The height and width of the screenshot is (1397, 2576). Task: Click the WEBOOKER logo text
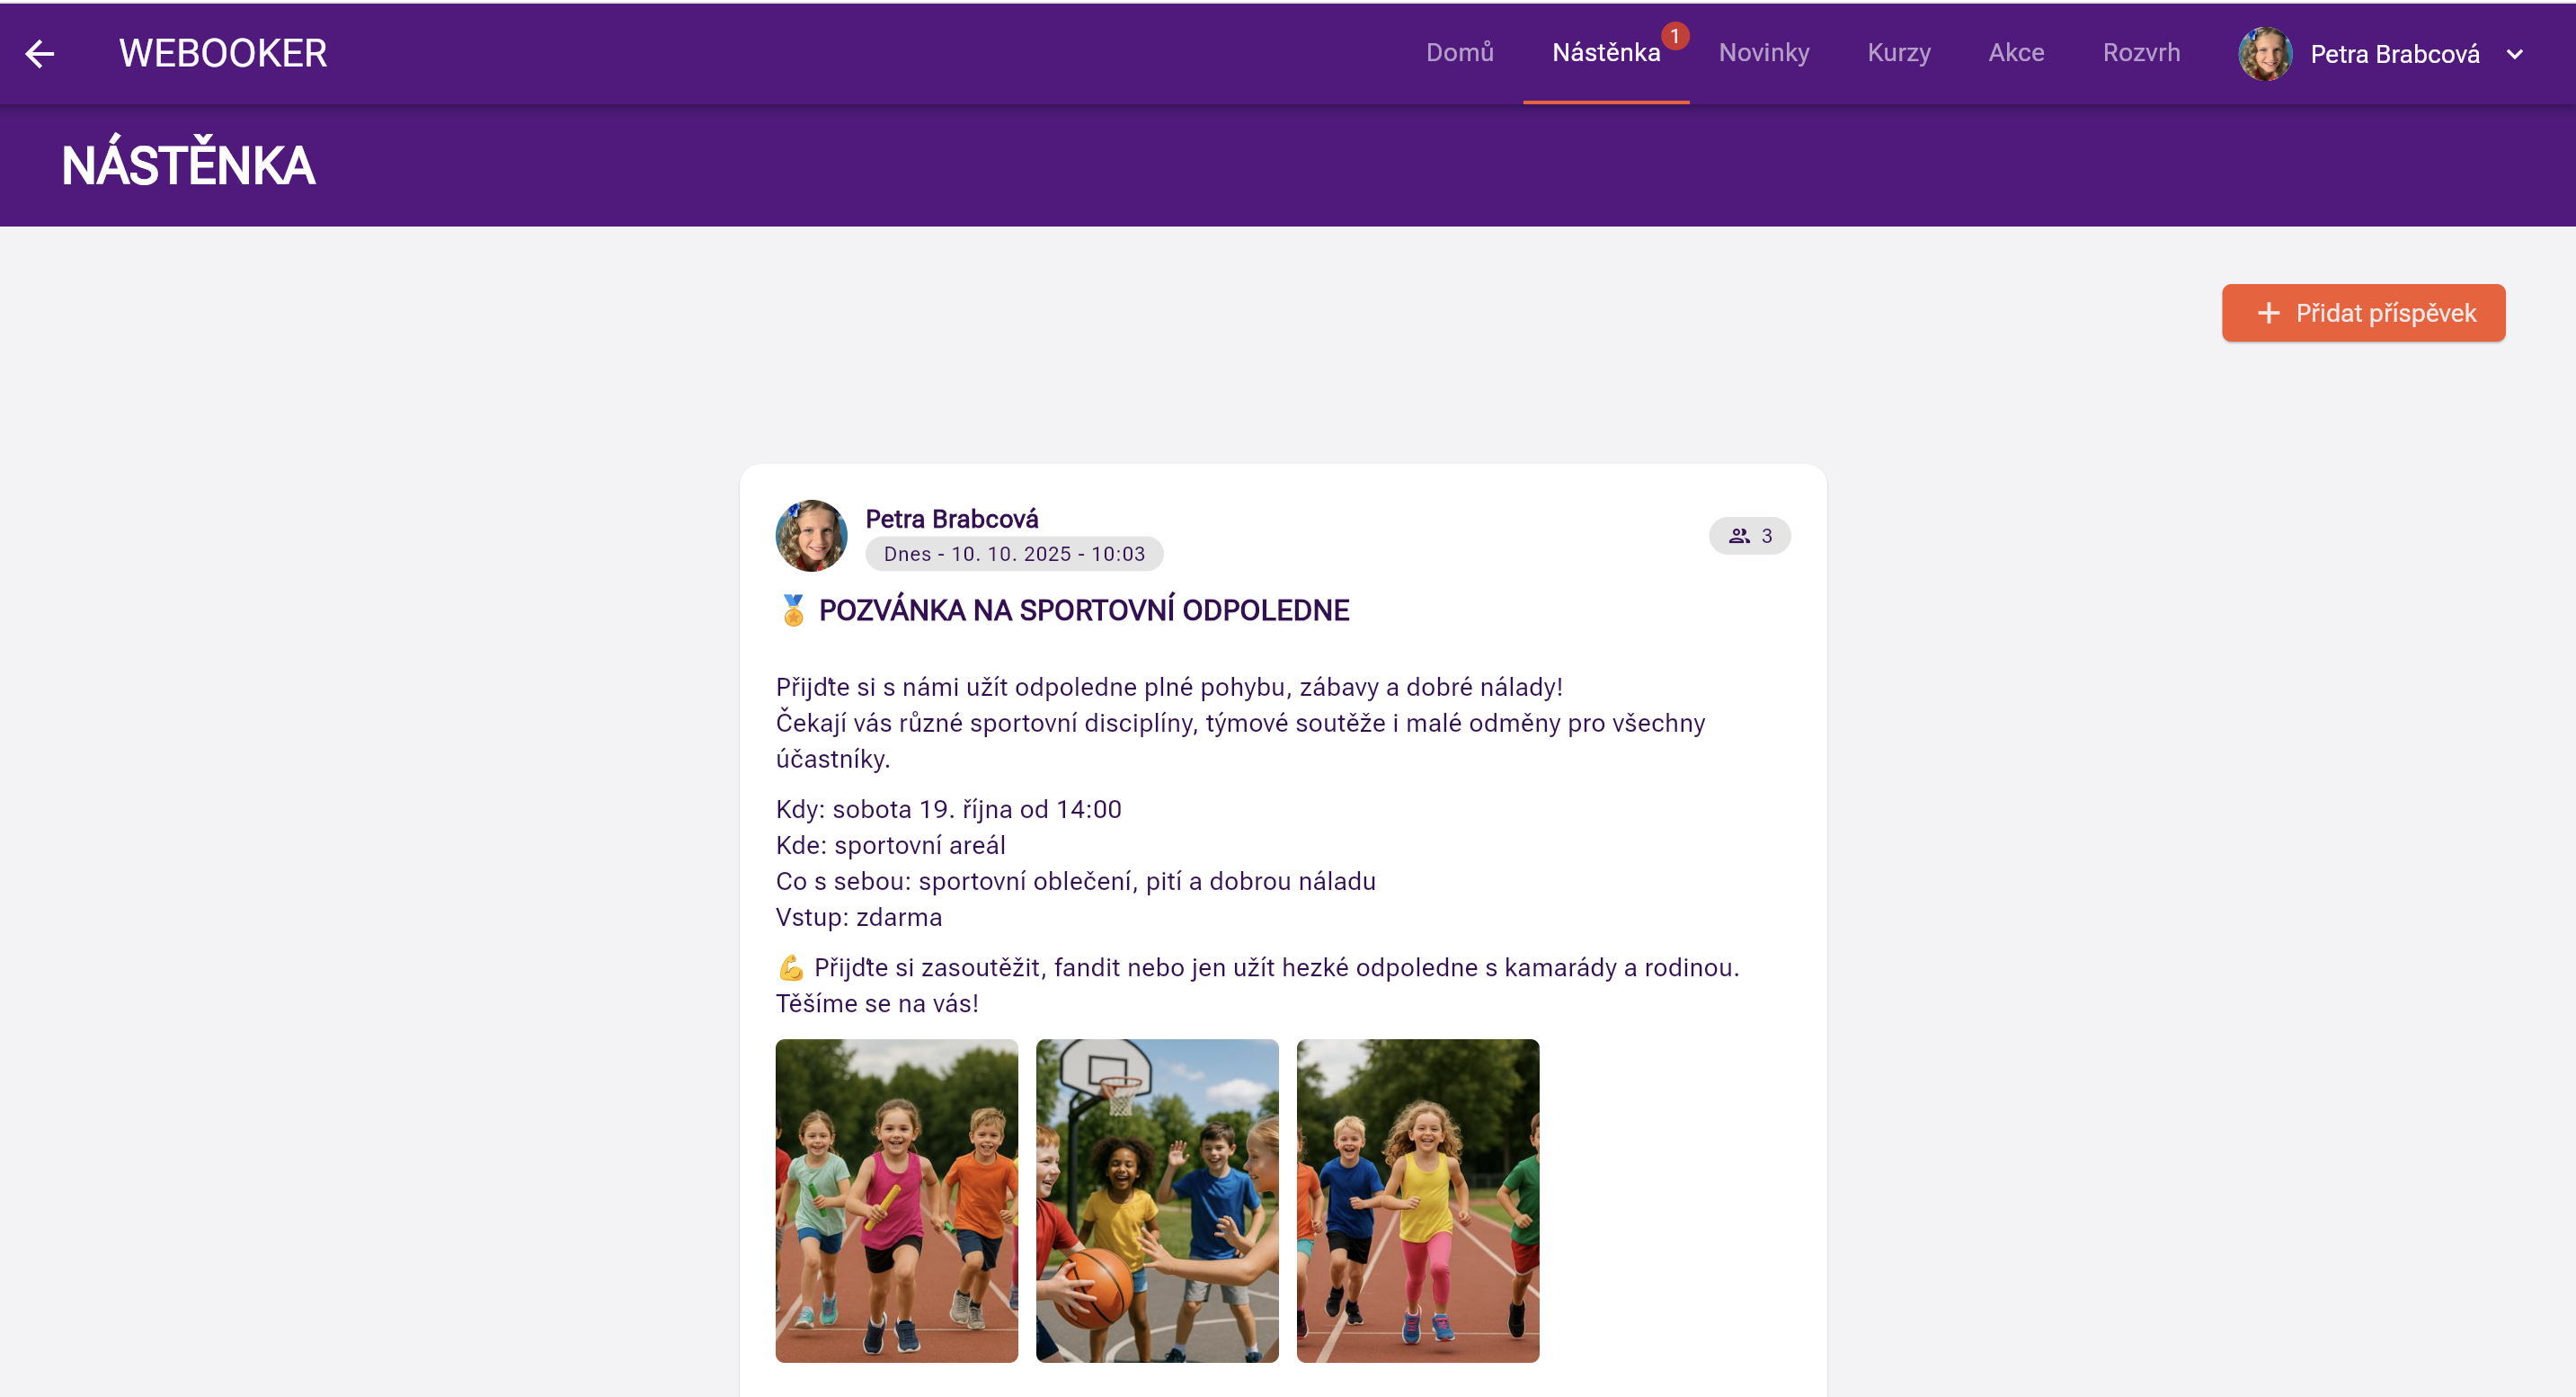222,53
